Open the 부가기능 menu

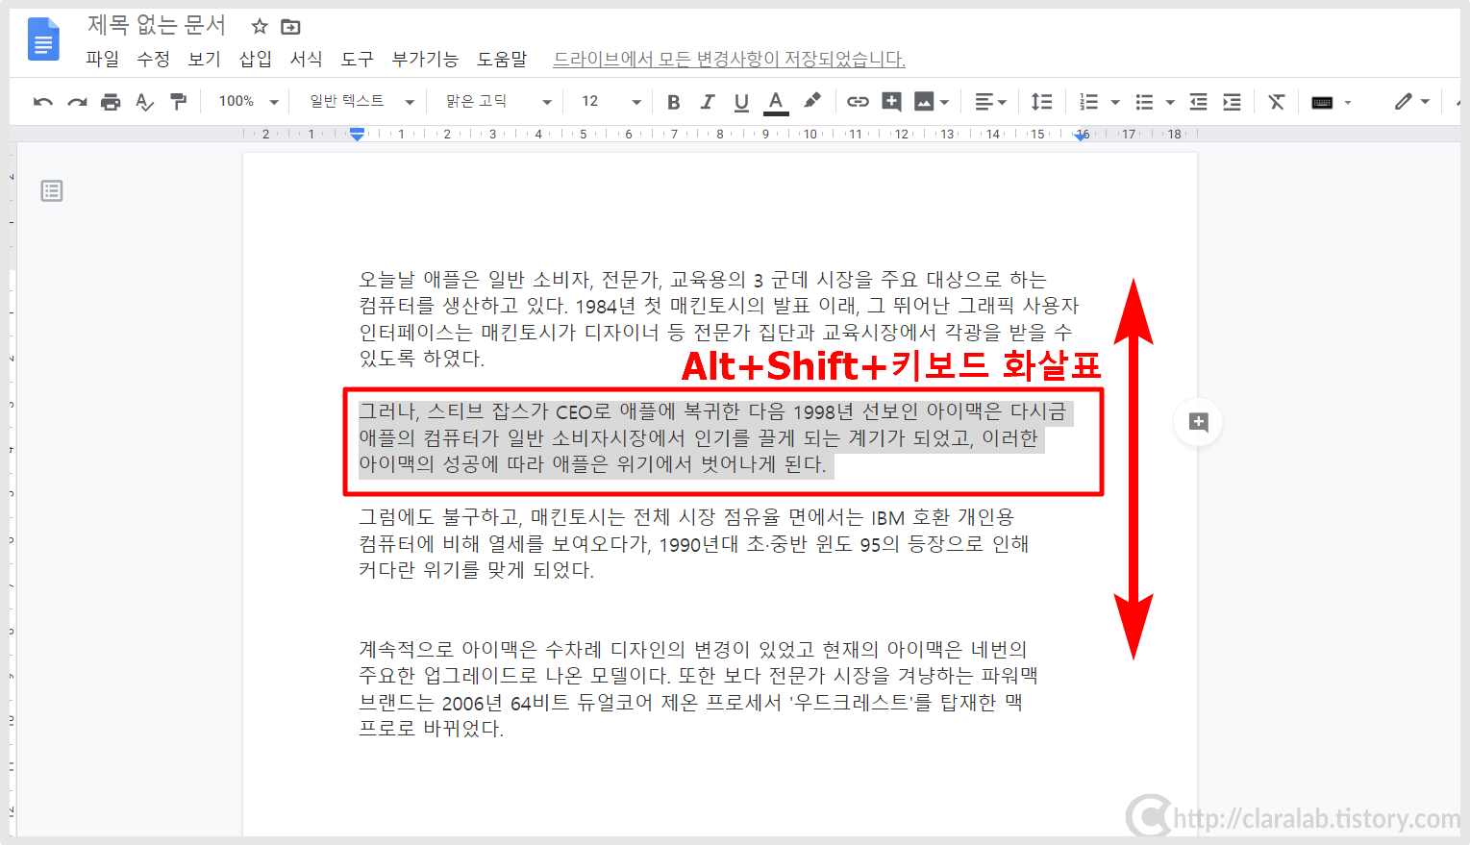click(426, 59)
